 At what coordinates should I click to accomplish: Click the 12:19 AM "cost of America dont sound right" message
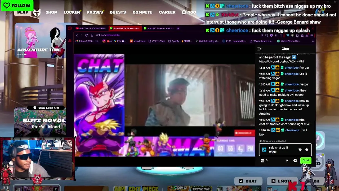pos(285,122)
